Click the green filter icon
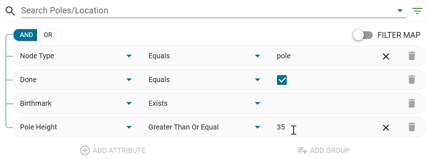 coord(417,11)
